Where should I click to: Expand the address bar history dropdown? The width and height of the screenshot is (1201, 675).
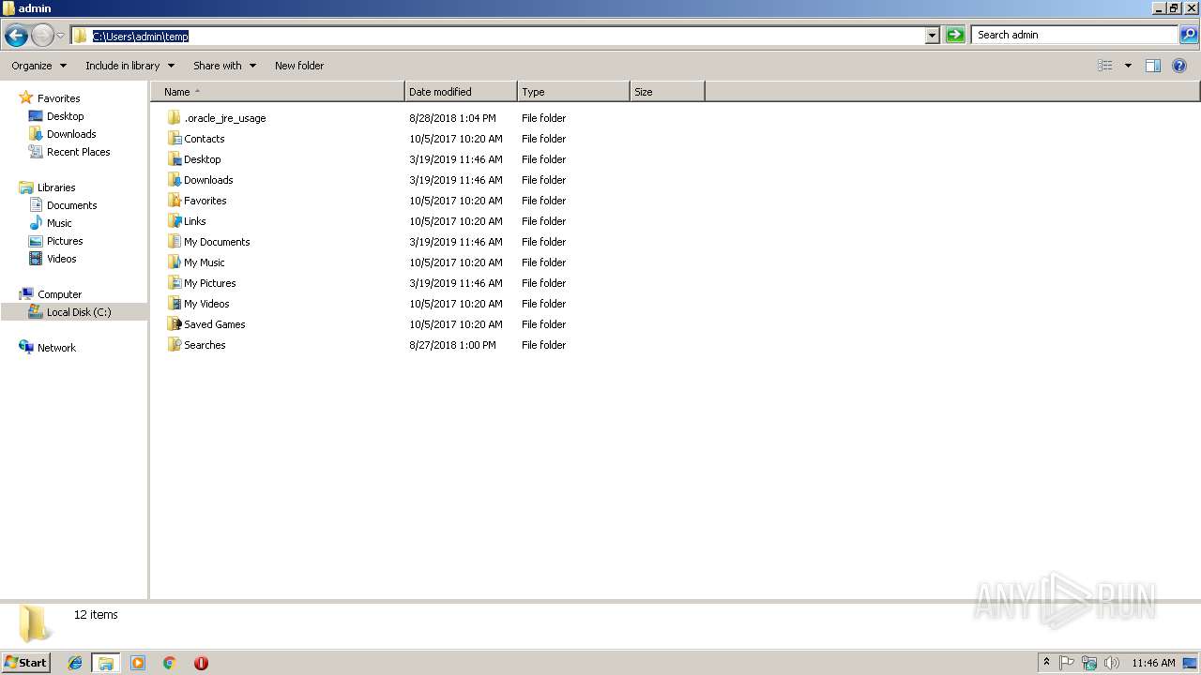pyautogui.click(x=932, y=36)
